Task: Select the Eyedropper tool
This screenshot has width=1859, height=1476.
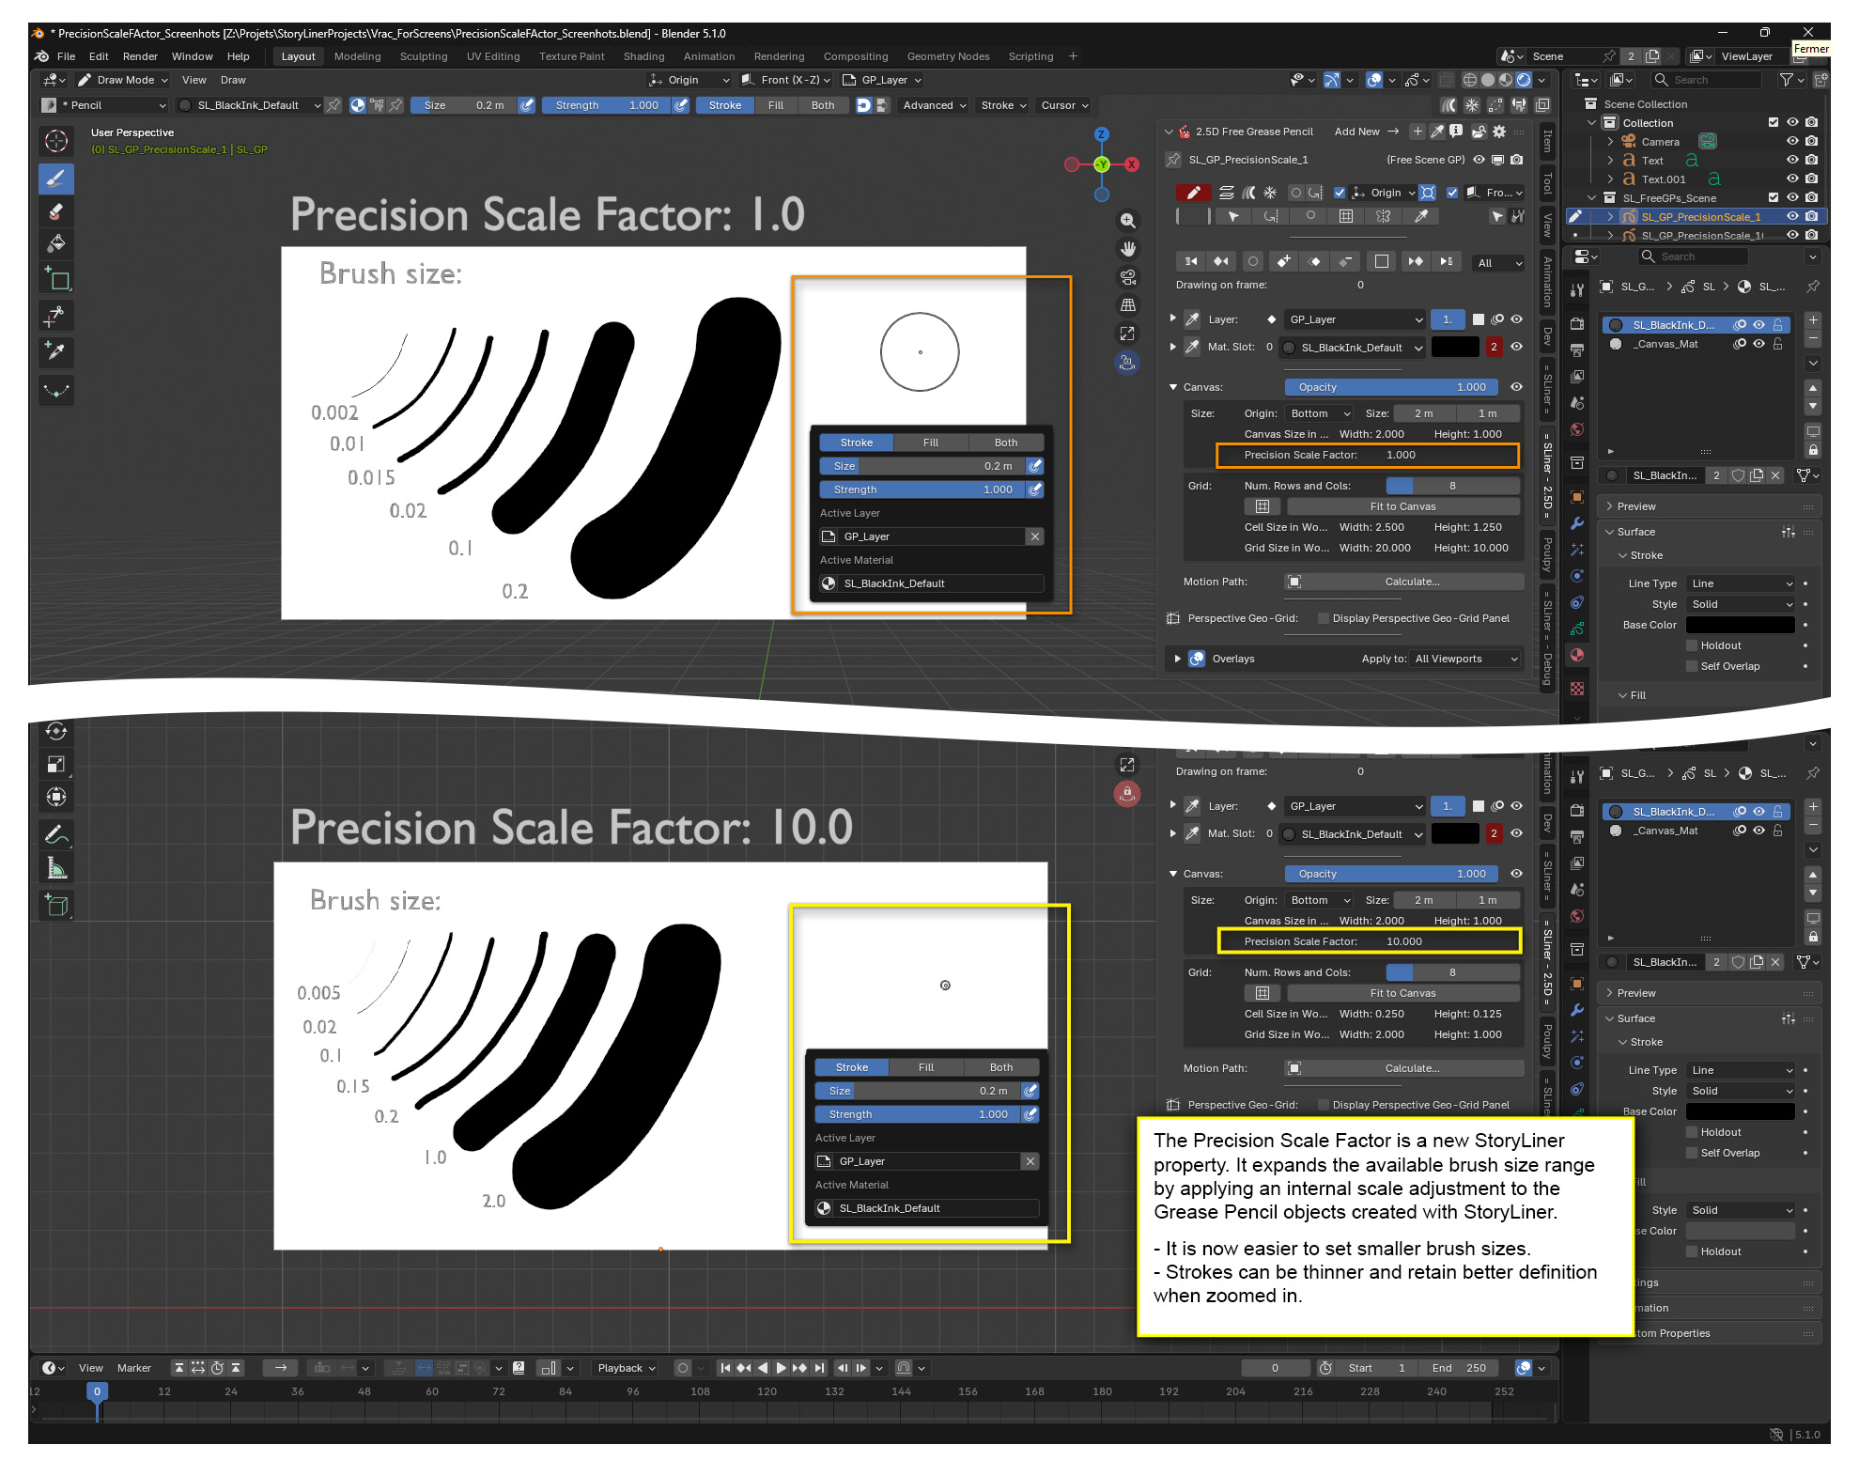Action: point(56,351)
